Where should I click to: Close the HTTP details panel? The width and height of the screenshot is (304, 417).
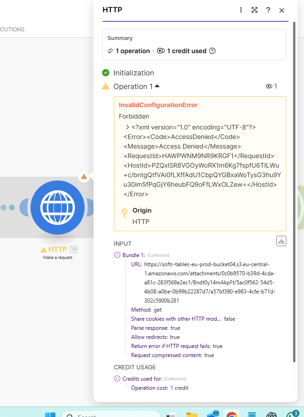282,10
